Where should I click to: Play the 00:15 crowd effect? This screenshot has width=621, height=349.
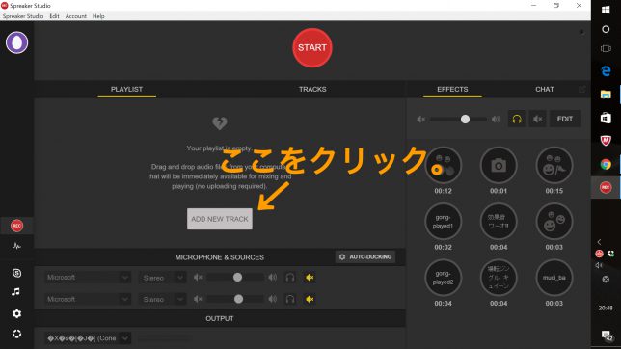click(x=553, y=166)
